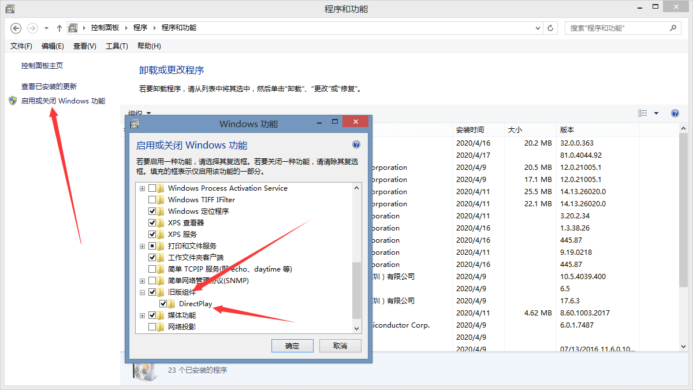
Task: Toggle the 网络投影 checkbox
Action: pyautogui.click(x=152, y=327)
